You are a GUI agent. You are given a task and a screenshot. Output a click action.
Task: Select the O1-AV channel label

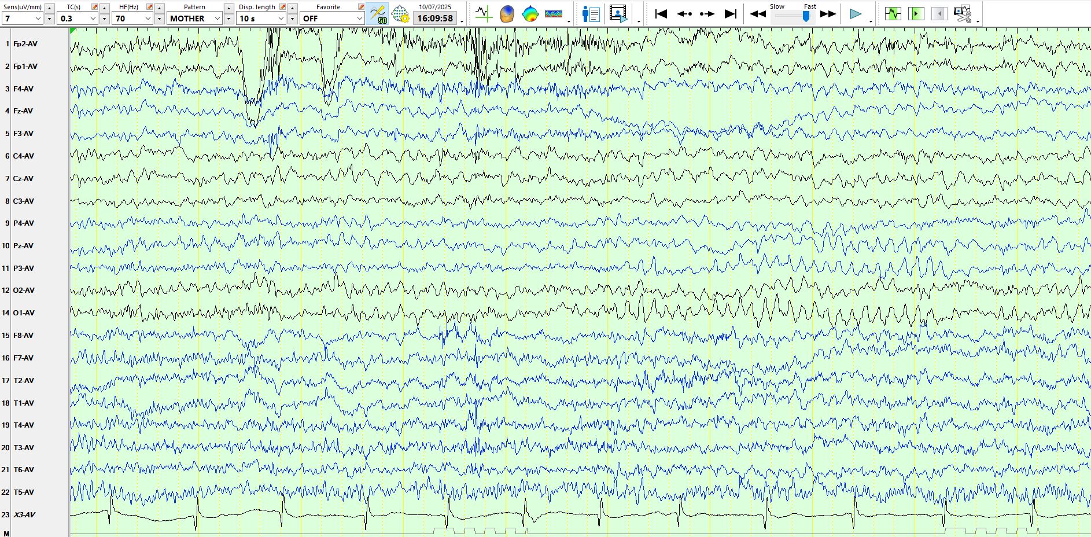pos(24,313)
